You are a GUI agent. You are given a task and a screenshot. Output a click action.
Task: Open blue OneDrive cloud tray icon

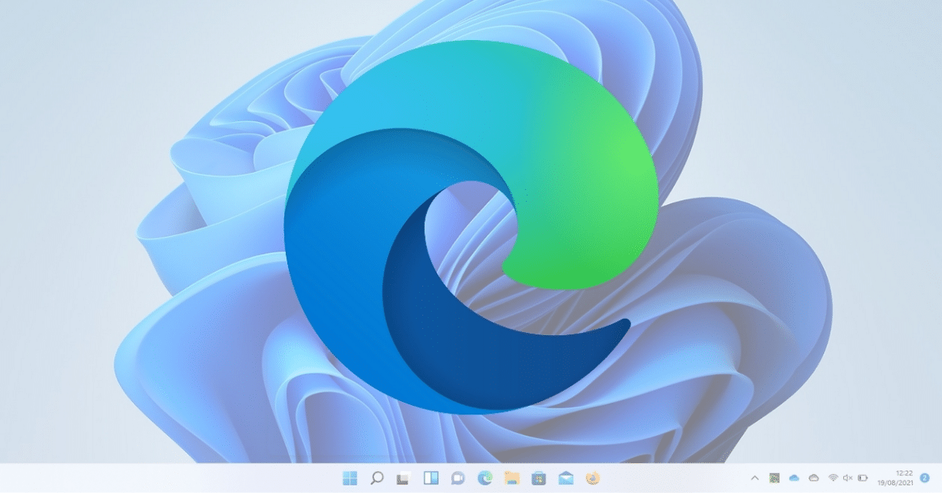point(794,477)
